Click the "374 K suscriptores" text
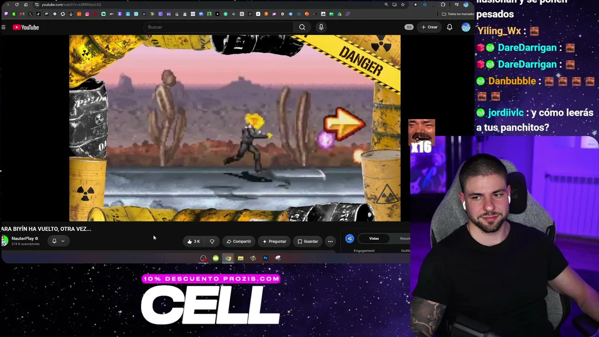The height and width of the screenshot is (337, 599). (25, 244)
